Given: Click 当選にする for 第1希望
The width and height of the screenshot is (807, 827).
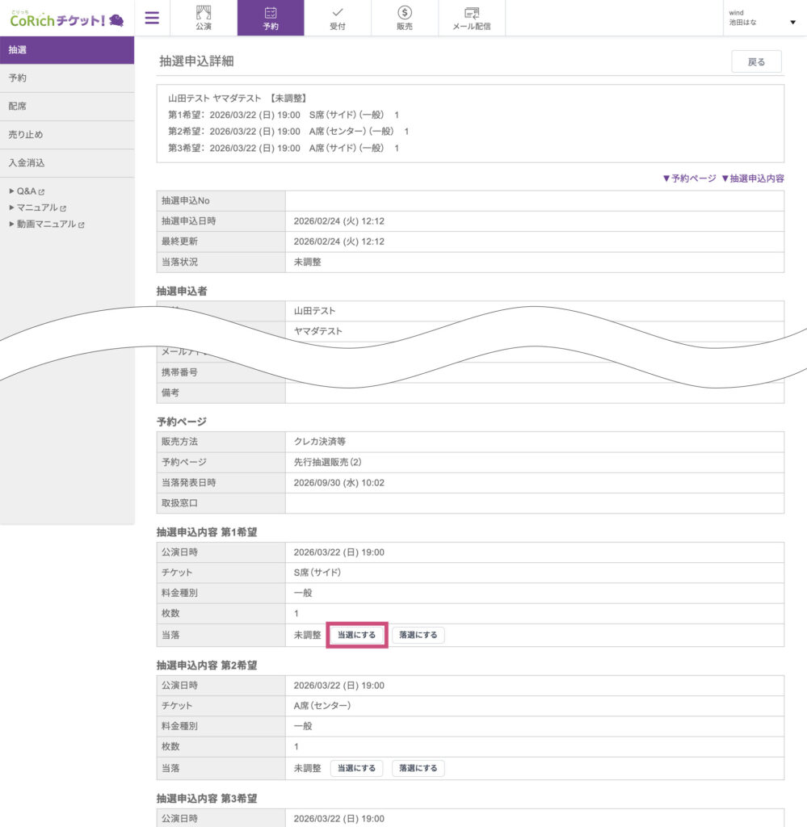Looking at the screenshot, I should pos(356,636).
